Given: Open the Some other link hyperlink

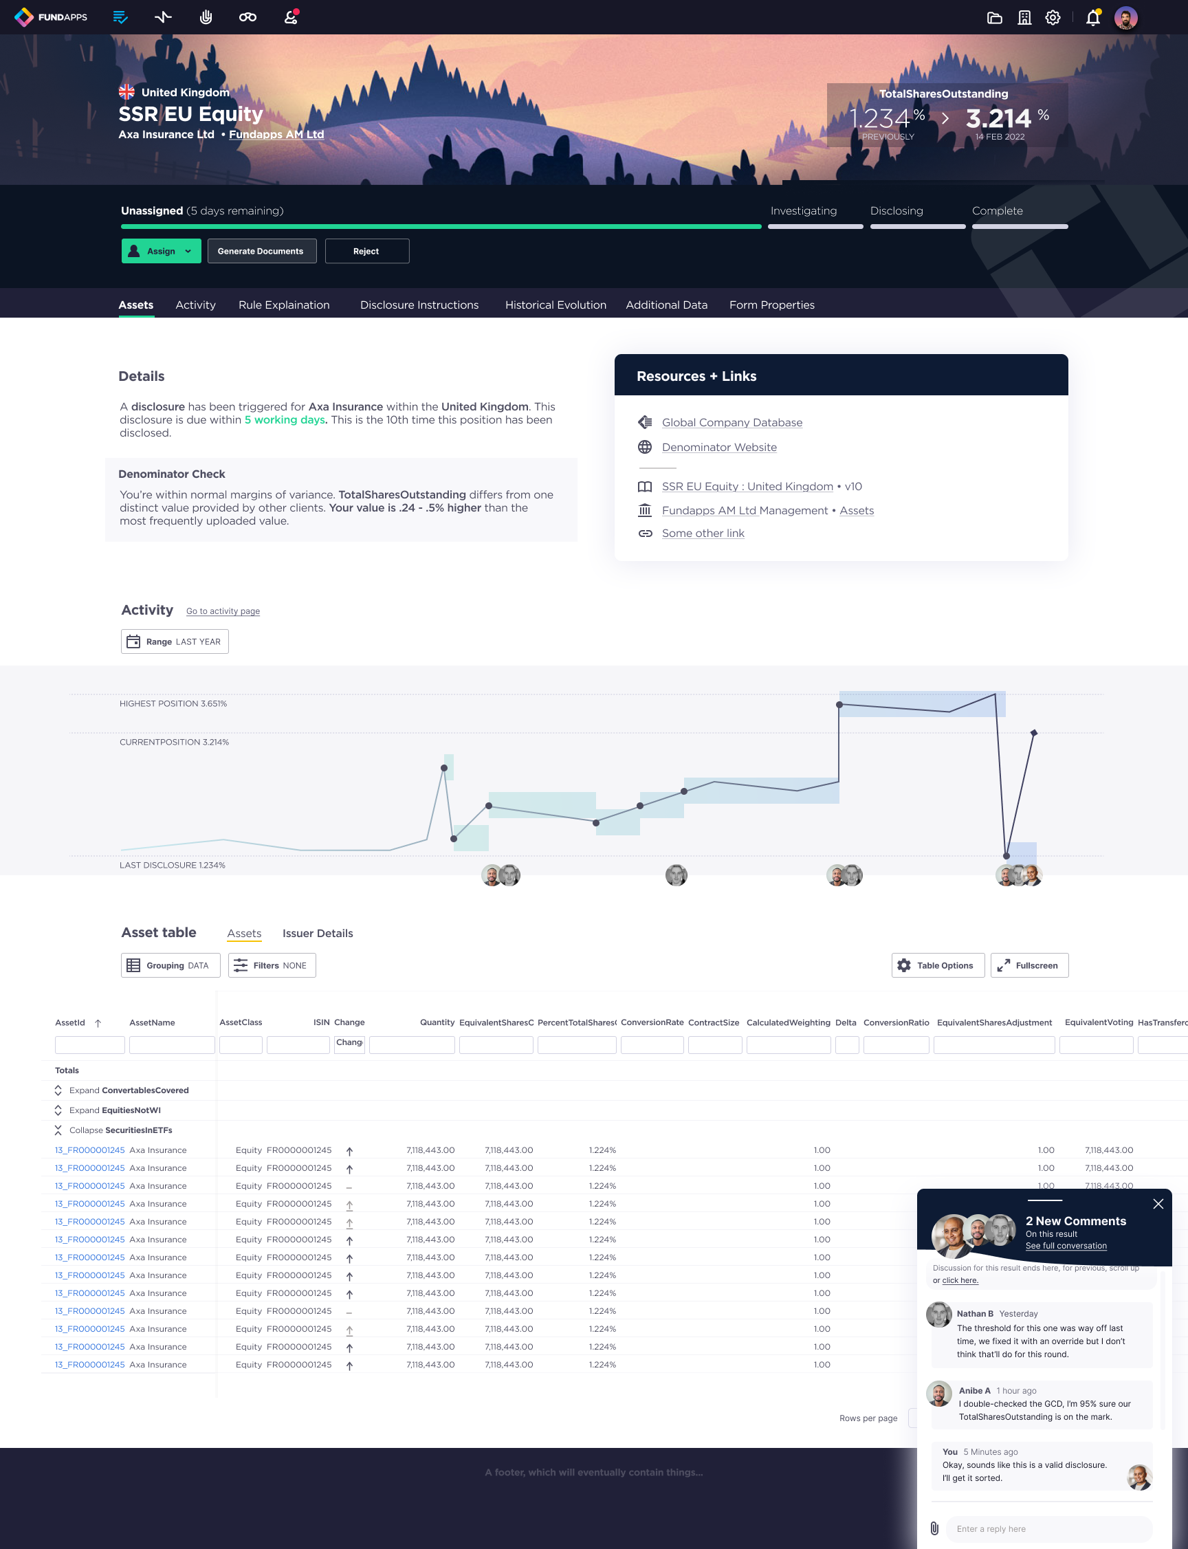Looking at the screenshot, I should (x=703, y=533).
